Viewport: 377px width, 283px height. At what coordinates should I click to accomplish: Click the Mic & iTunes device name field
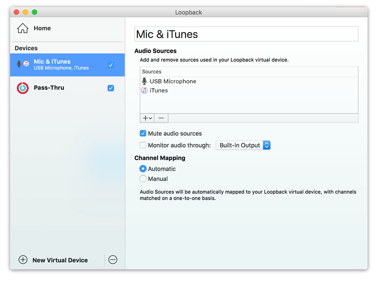click(246, 34)
